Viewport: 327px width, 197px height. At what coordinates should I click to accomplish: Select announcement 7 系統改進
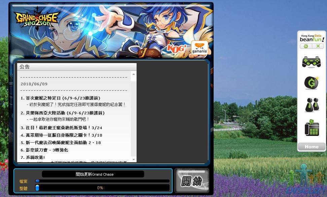[x=33, y=158]
